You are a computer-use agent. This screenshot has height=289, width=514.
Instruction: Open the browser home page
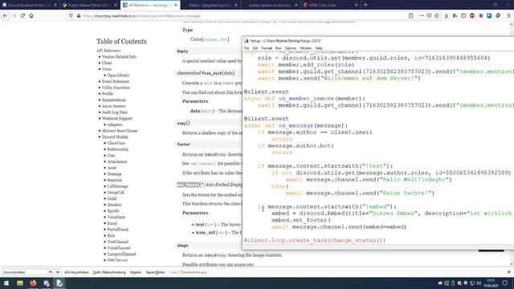[x=31, y=15]
